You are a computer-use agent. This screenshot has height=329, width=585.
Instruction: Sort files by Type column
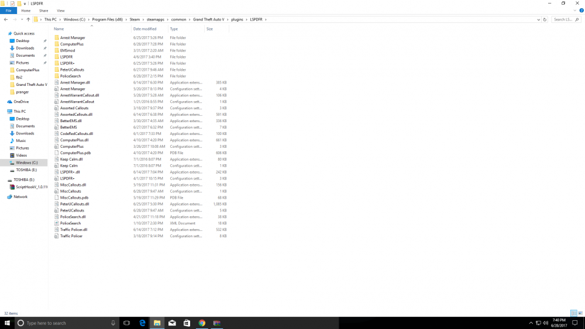pos(174,29)
